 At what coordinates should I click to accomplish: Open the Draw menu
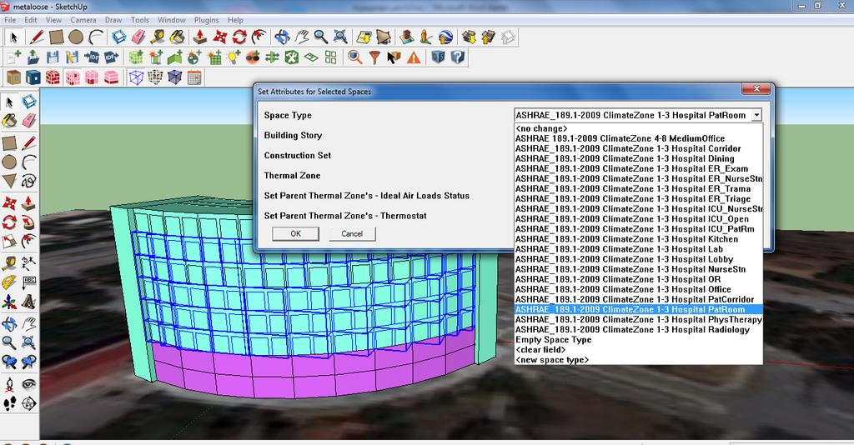pyautogui.click(x=113, y=20)
